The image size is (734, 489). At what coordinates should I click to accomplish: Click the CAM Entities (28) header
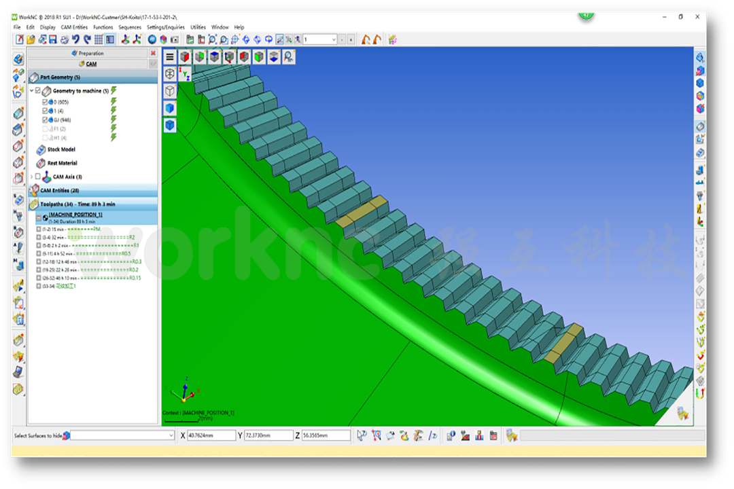click(x=92, y=190)
